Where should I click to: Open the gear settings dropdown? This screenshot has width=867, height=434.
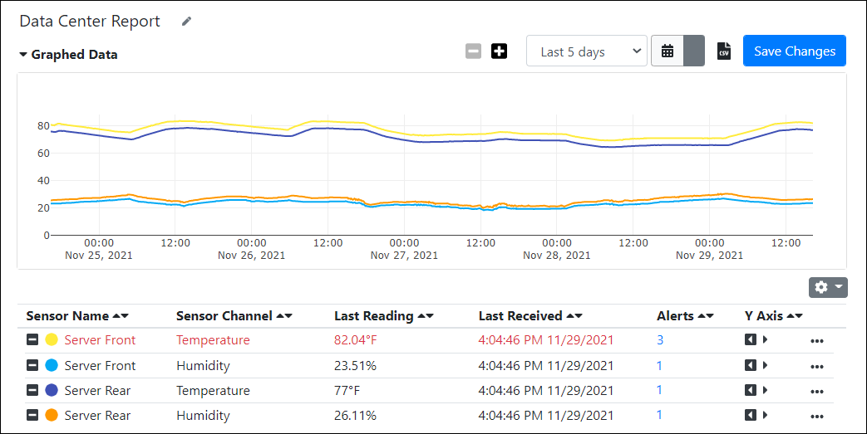tap(828, 287)
